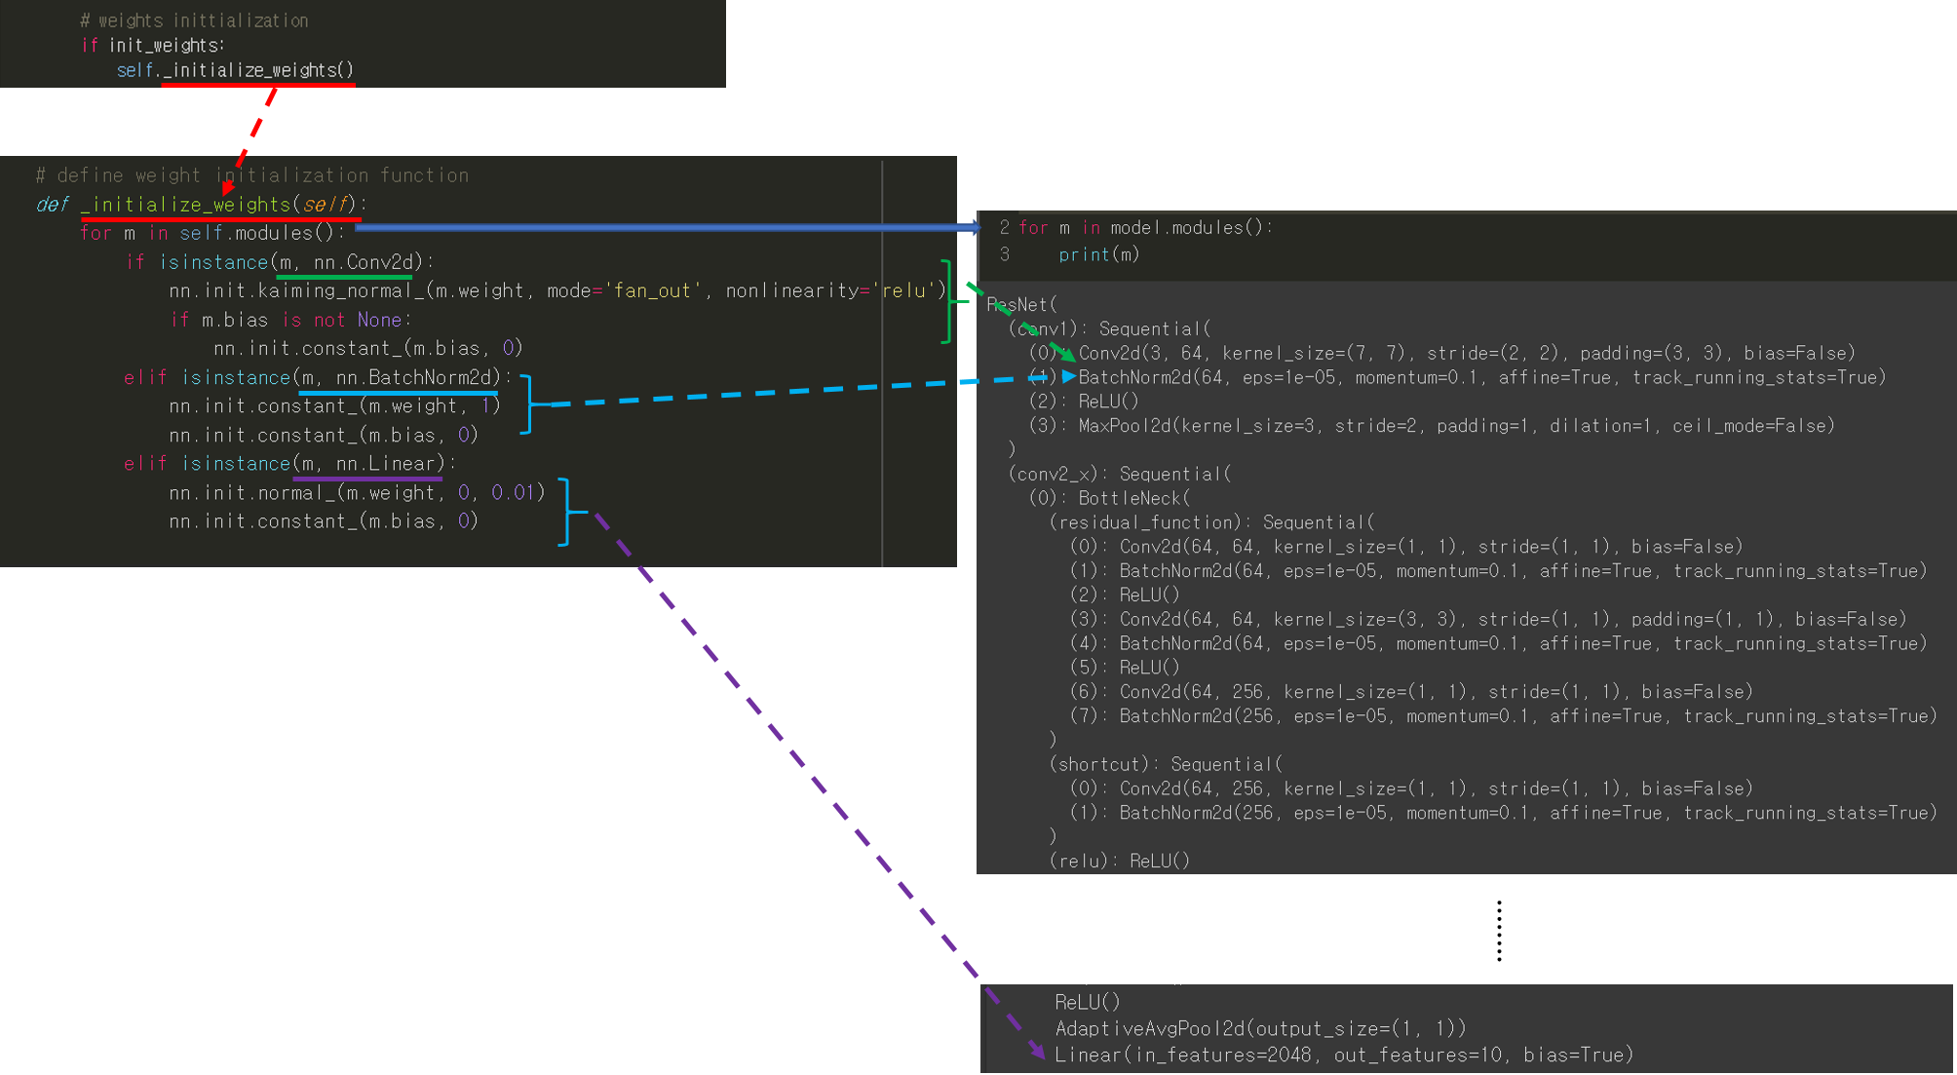Click the (shortcut): Sequential entry
Screen dimensions: 1957x1075
[x=1166, y=764]
